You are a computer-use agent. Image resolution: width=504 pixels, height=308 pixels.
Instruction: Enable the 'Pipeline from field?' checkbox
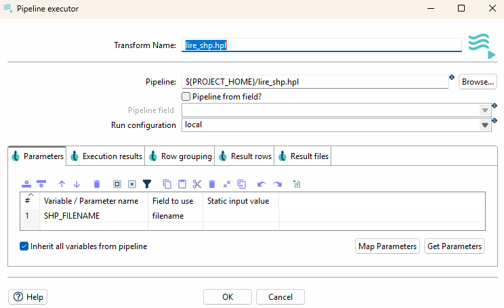[x=186, y=97]
